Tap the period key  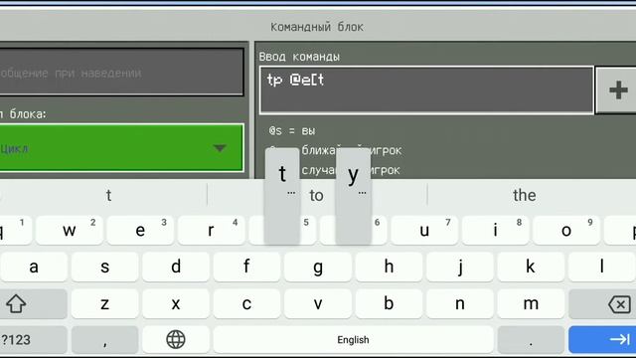(531, 339)
